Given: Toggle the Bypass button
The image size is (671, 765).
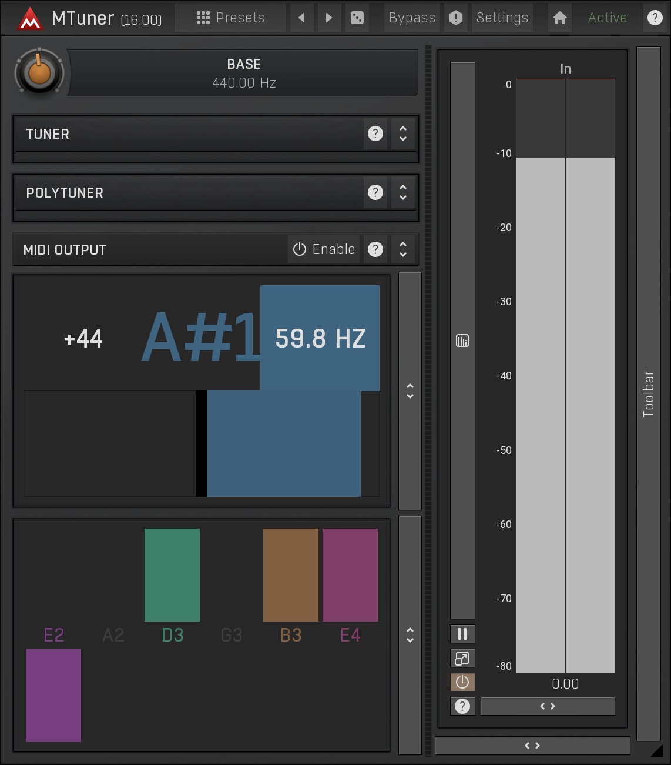Looking at the screenshot, I should click(412, 18).
